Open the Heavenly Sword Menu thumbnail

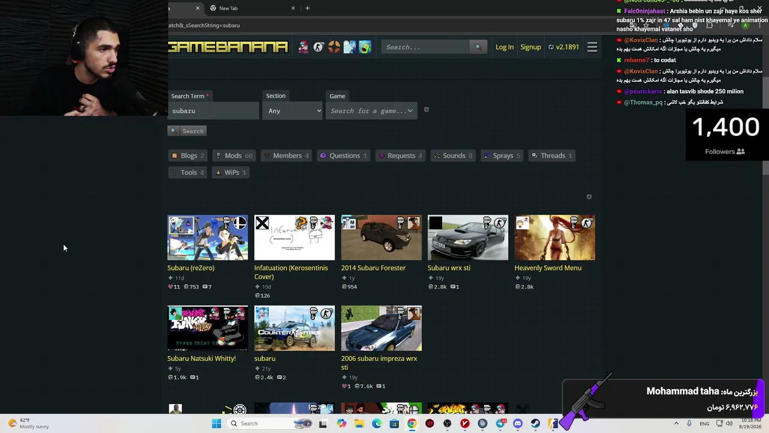click(555, 238)
